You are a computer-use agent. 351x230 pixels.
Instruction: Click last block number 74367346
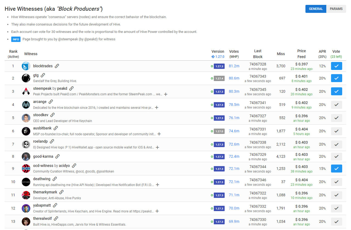[x=258, y=180]
